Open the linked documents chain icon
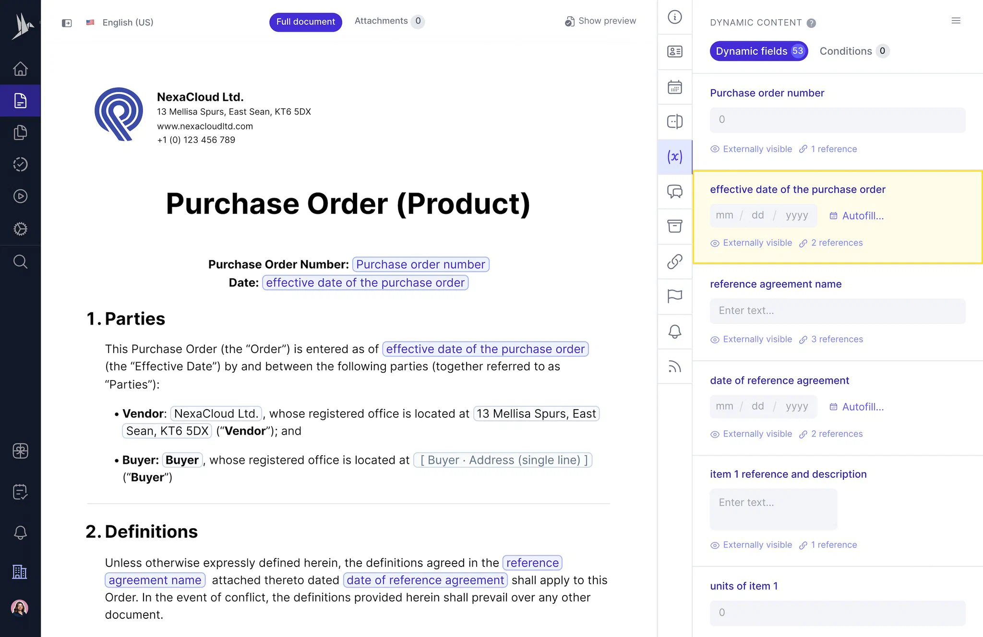Screen dimensions: 983x637 click(x=675, y=261)
